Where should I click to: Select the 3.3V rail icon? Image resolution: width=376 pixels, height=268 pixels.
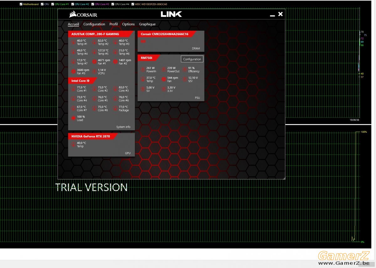pos(164,89)
